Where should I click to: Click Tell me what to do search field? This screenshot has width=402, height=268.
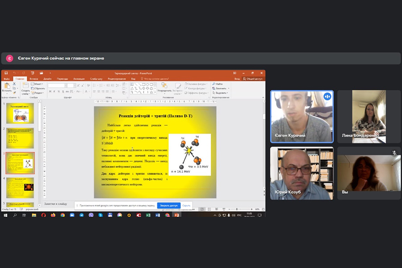[x=155, y=79]
